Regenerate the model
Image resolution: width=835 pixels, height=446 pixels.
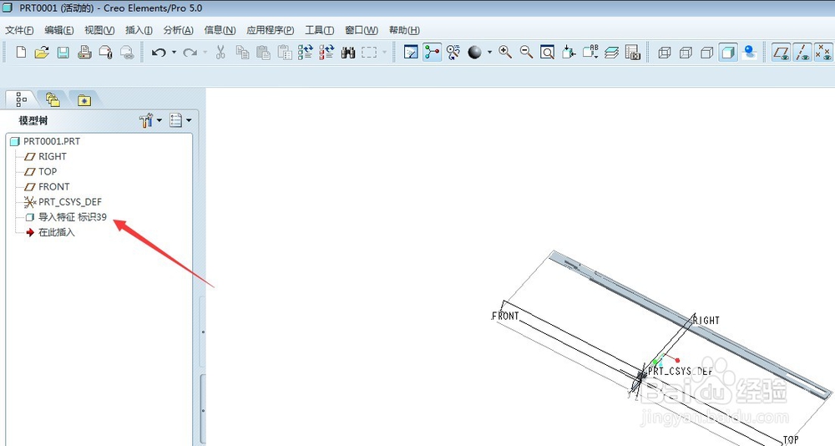pyautogui.click(x=306, y=53)
